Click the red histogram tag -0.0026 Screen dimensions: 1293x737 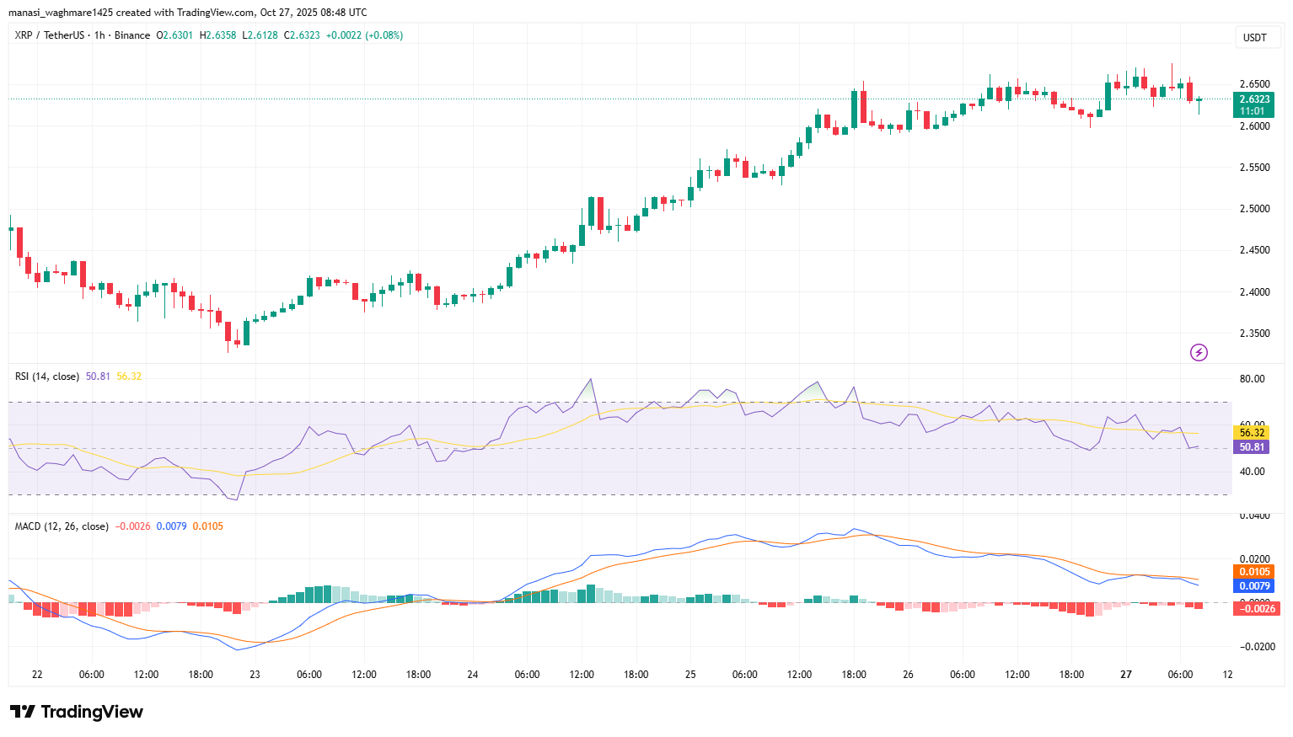click(x=1254, y=608)
